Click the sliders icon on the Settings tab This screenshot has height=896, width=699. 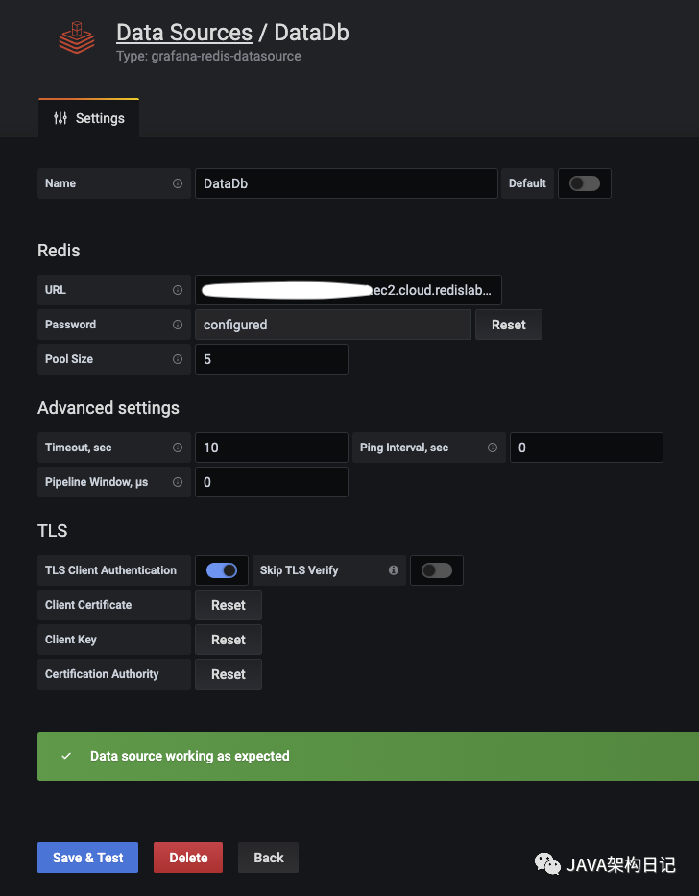60,117
